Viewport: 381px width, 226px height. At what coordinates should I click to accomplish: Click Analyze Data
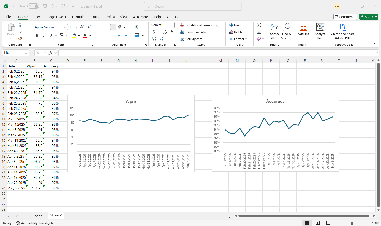[x=320, y=32]
